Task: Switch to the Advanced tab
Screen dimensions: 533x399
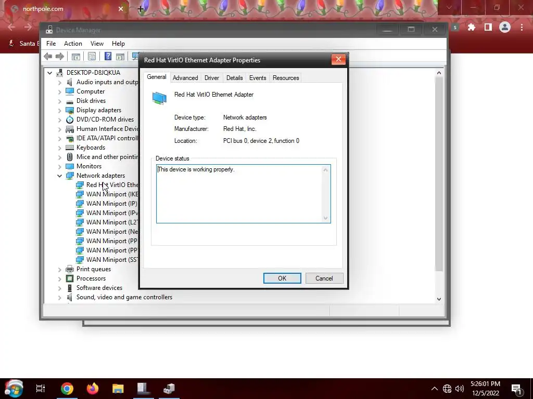Action: pyautogui.click(x=185, y=78)
